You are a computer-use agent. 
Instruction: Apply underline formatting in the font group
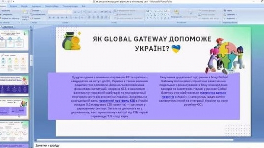[x=58, y=18]
